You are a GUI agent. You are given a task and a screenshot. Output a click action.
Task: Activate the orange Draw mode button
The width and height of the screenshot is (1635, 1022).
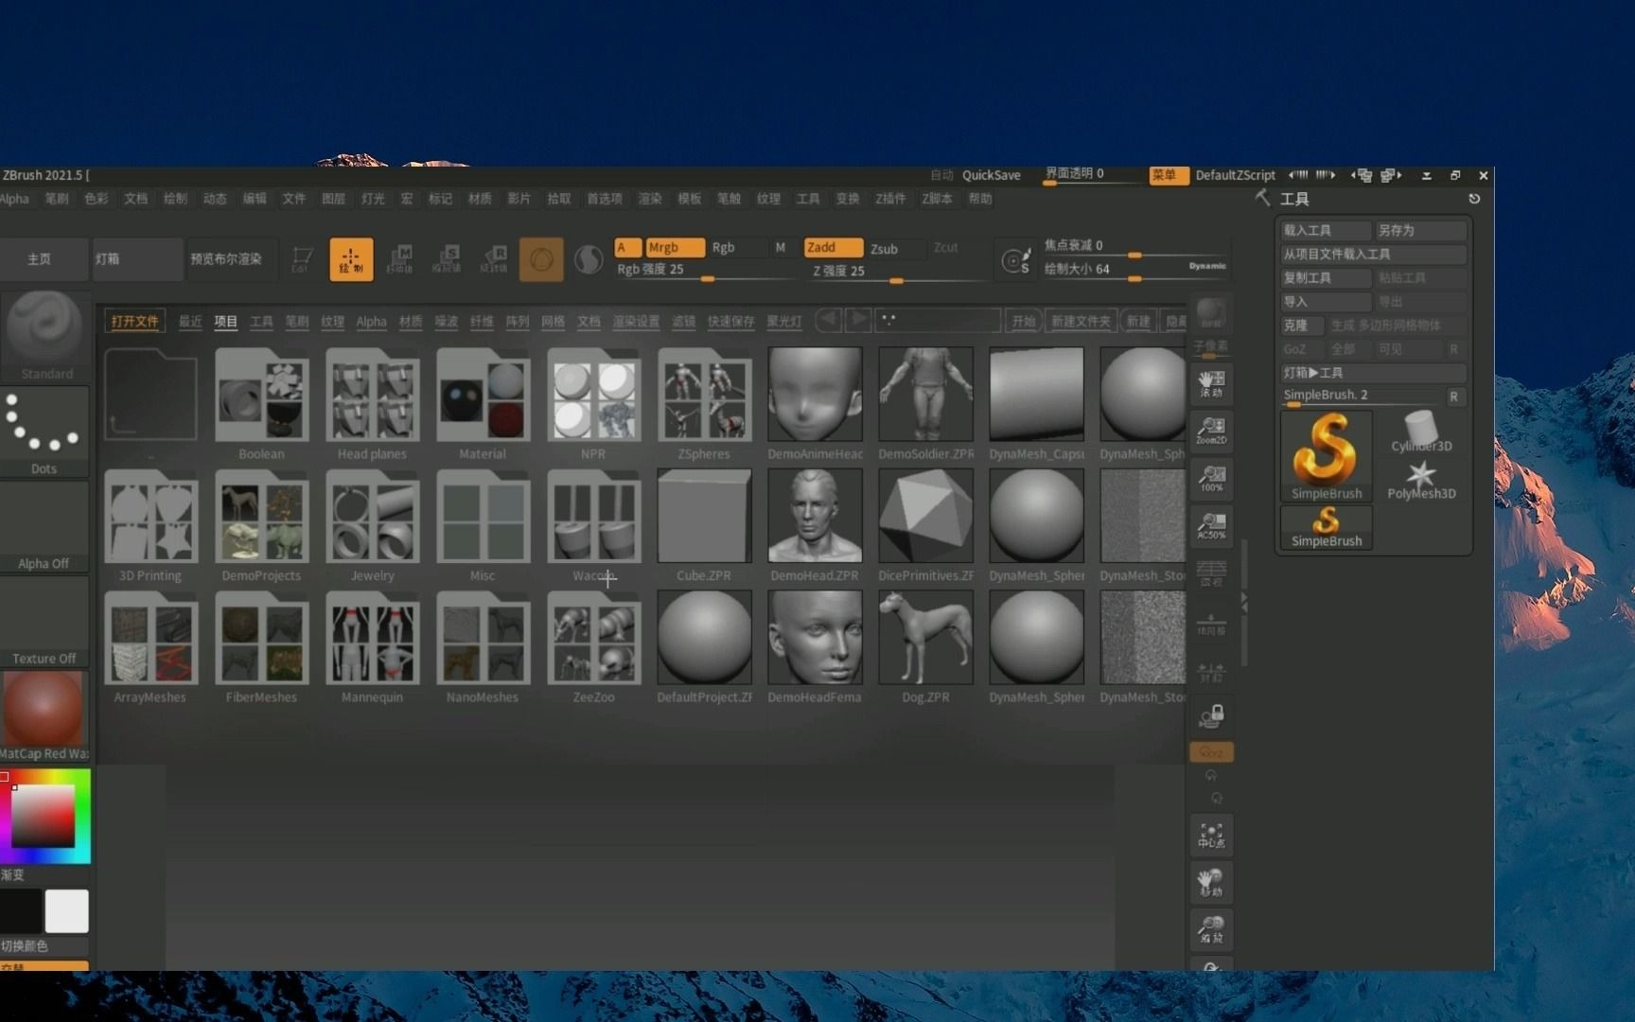[351, 259]
